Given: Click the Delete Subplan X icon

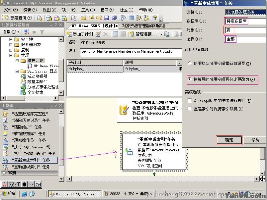Looking at the screenshot, I should (x=106, y=34).
